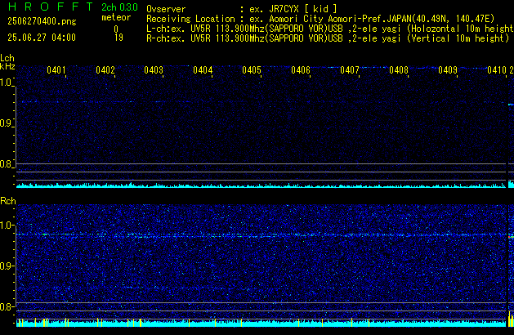The height and width of the screenshot is (335, 514).
Task: Click the 0404 time marker
Action: [x=203, y=70]
